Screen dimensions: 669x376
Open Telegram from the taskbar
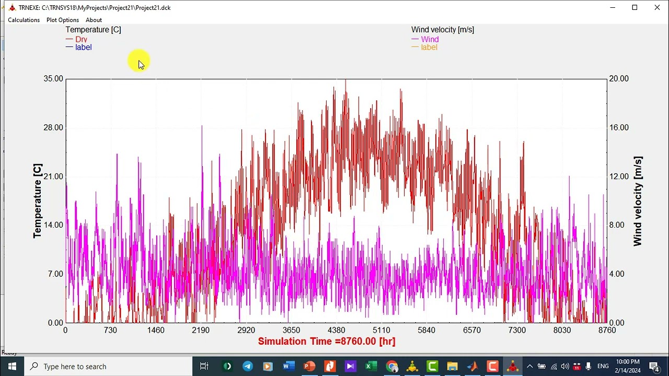[x=248, y=366]
